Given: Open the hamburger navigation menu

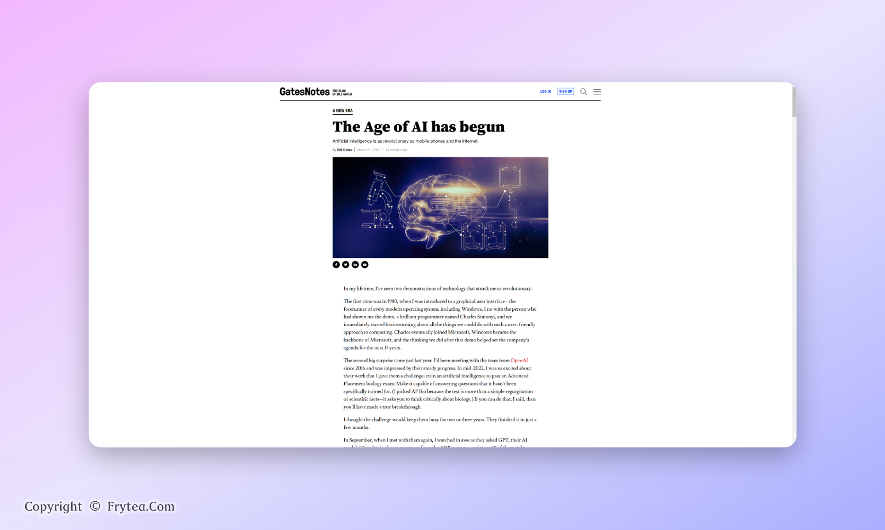Looking at the screenshot, I should pos(597,92).
